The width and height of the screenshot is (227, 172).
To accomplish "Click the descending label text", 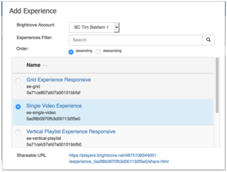I will [x=112, y=51].
